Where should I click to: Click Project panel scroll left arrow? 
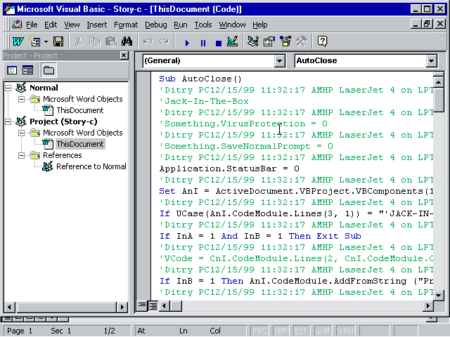[9, 308]
